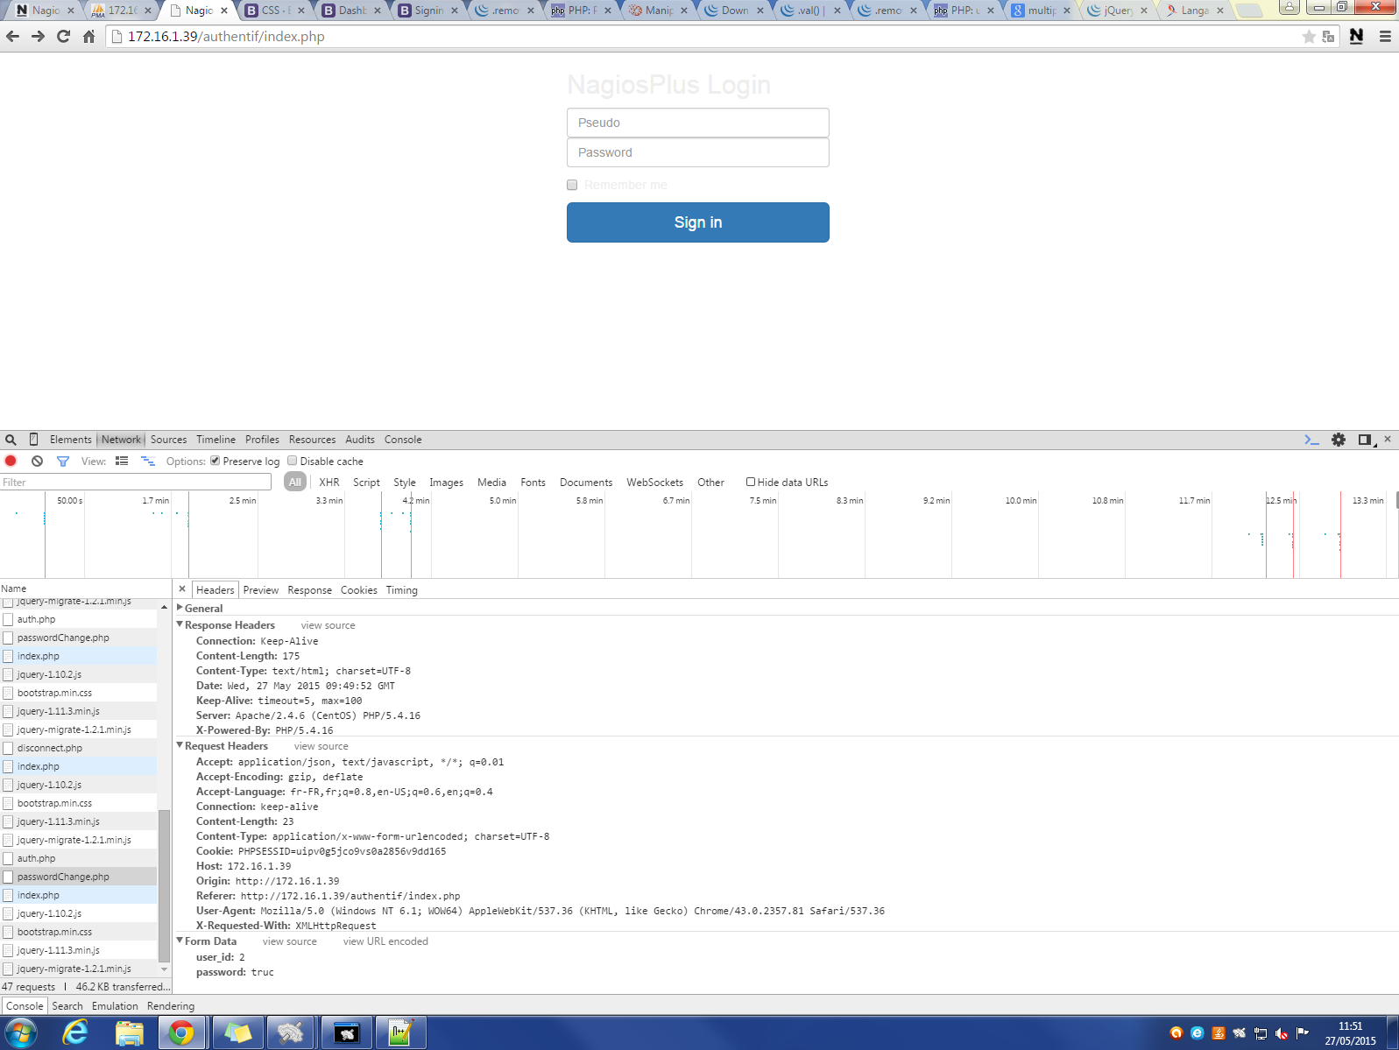Screen dimensions: 1399x1050
Task: Clear the network log icon
Action: click(37, 461)
